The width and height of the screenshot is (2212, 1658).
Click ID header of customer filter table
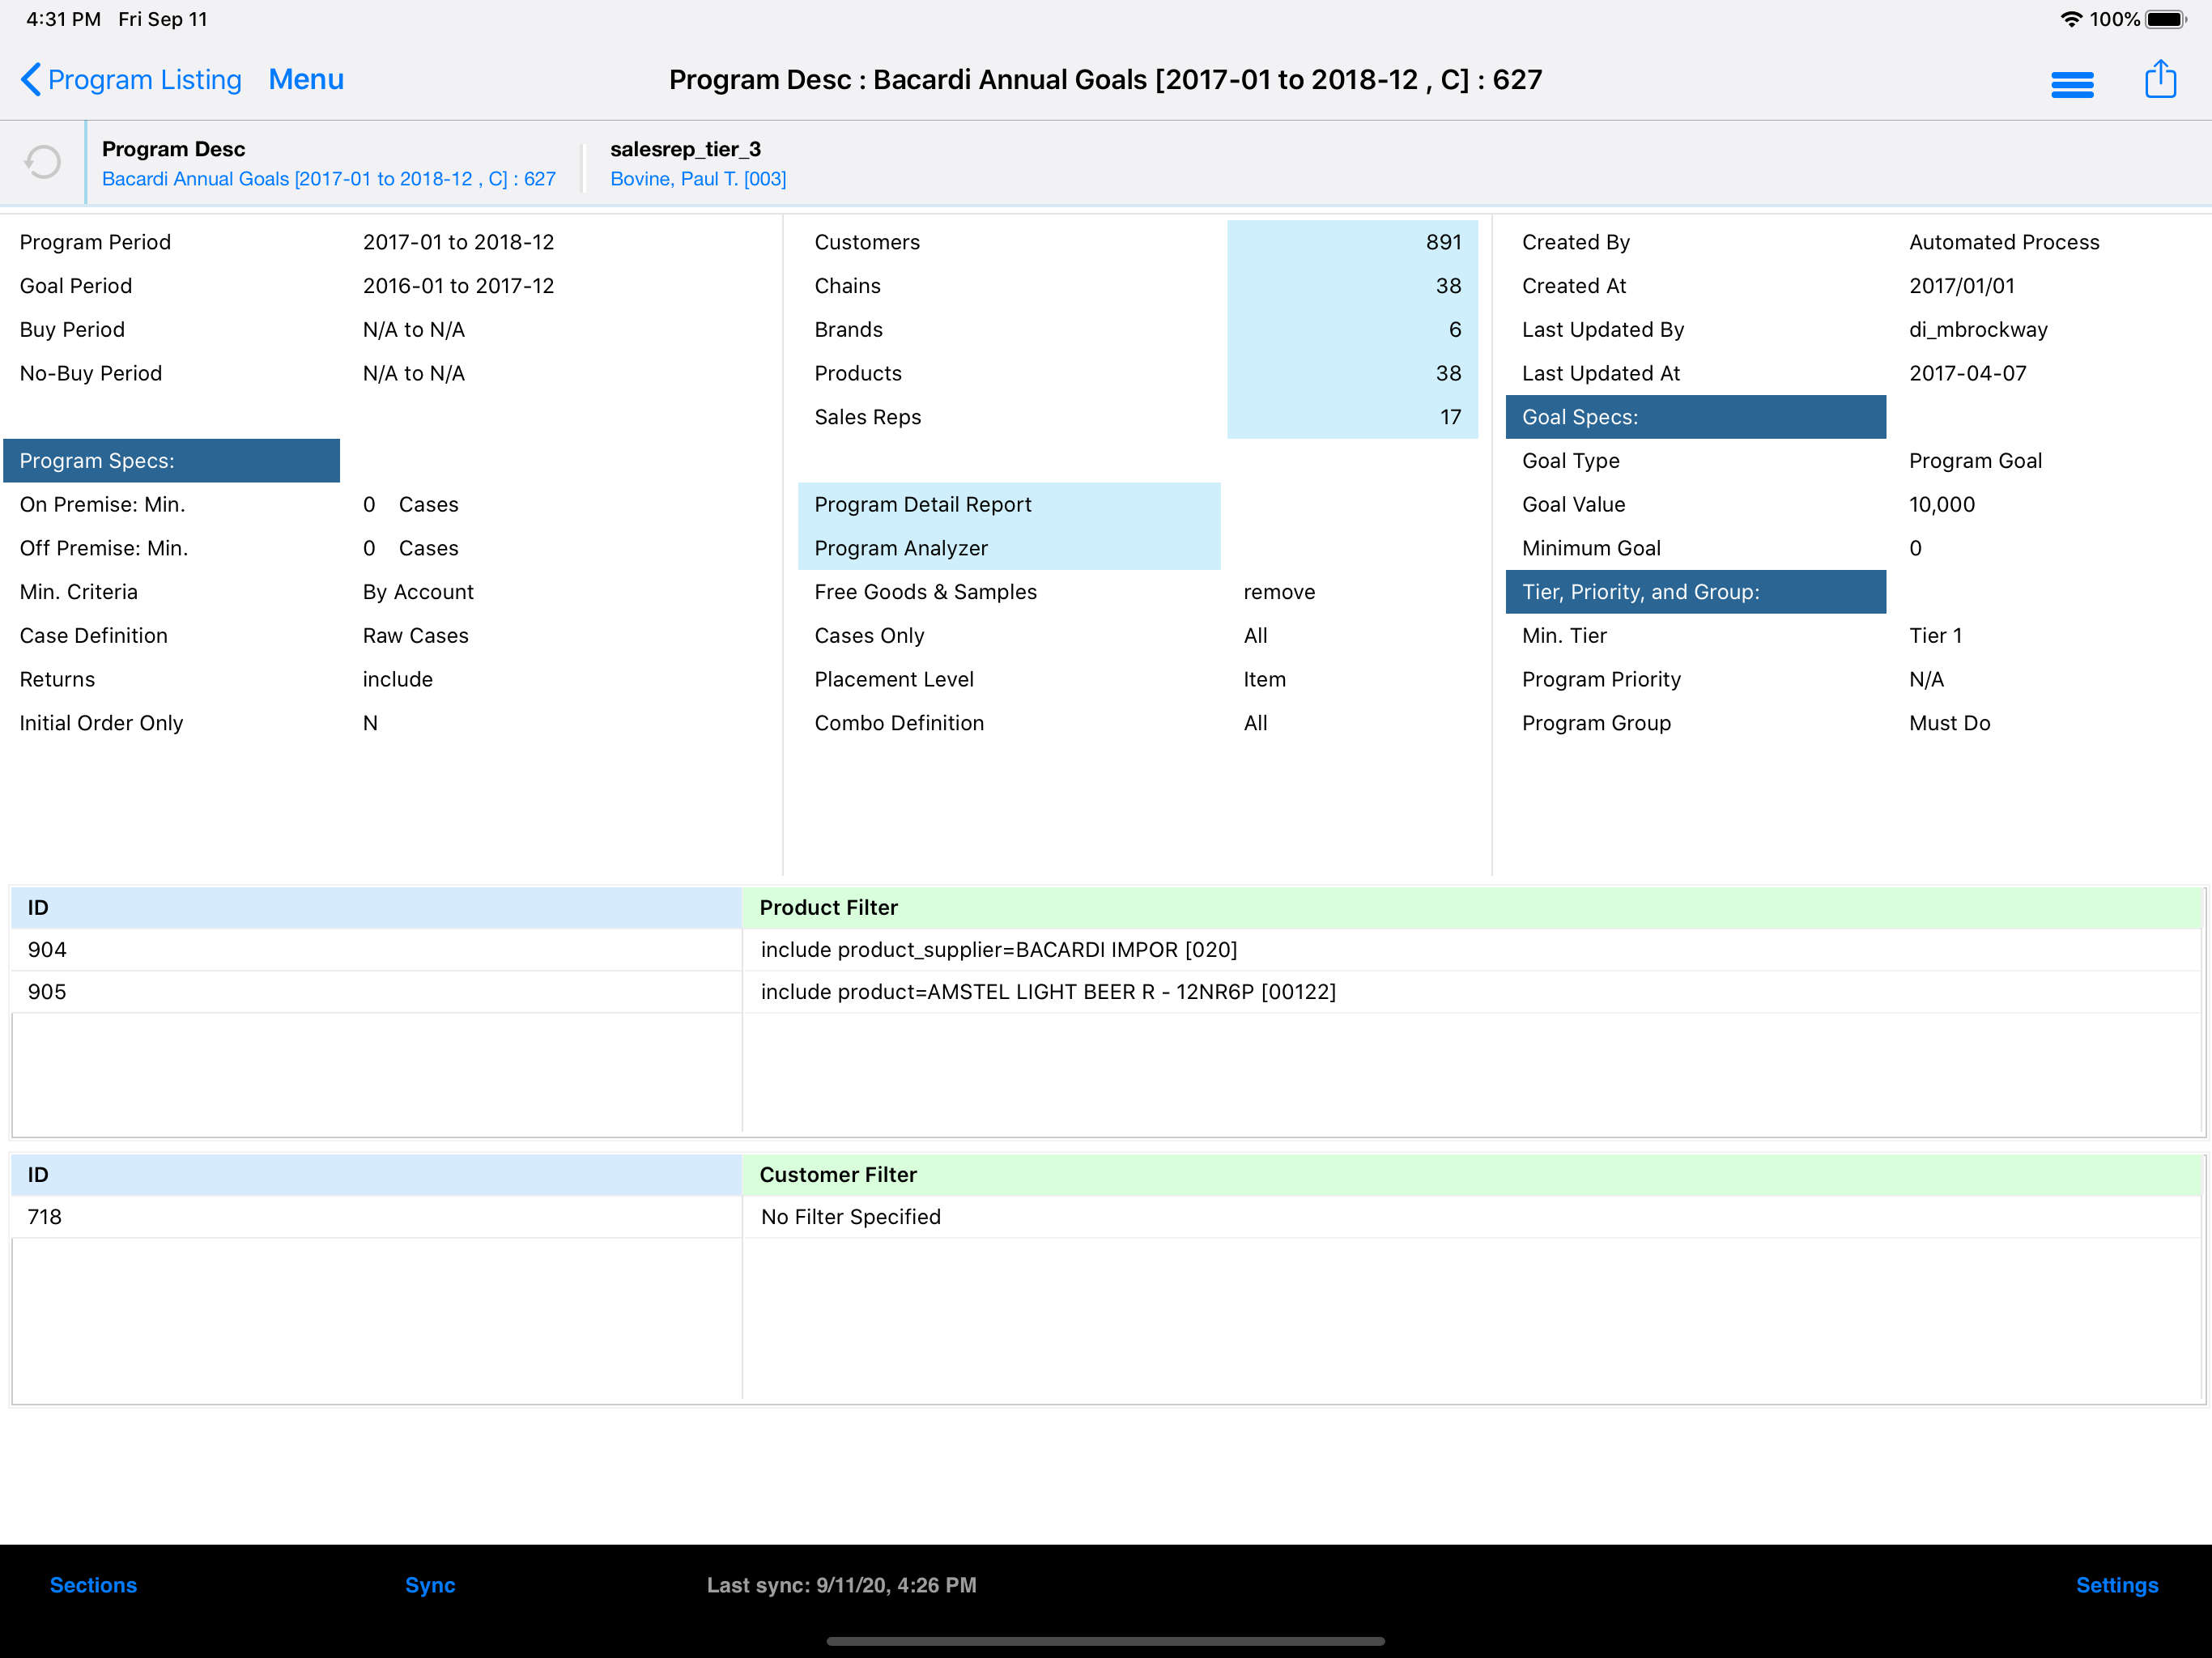[376, 1175]
